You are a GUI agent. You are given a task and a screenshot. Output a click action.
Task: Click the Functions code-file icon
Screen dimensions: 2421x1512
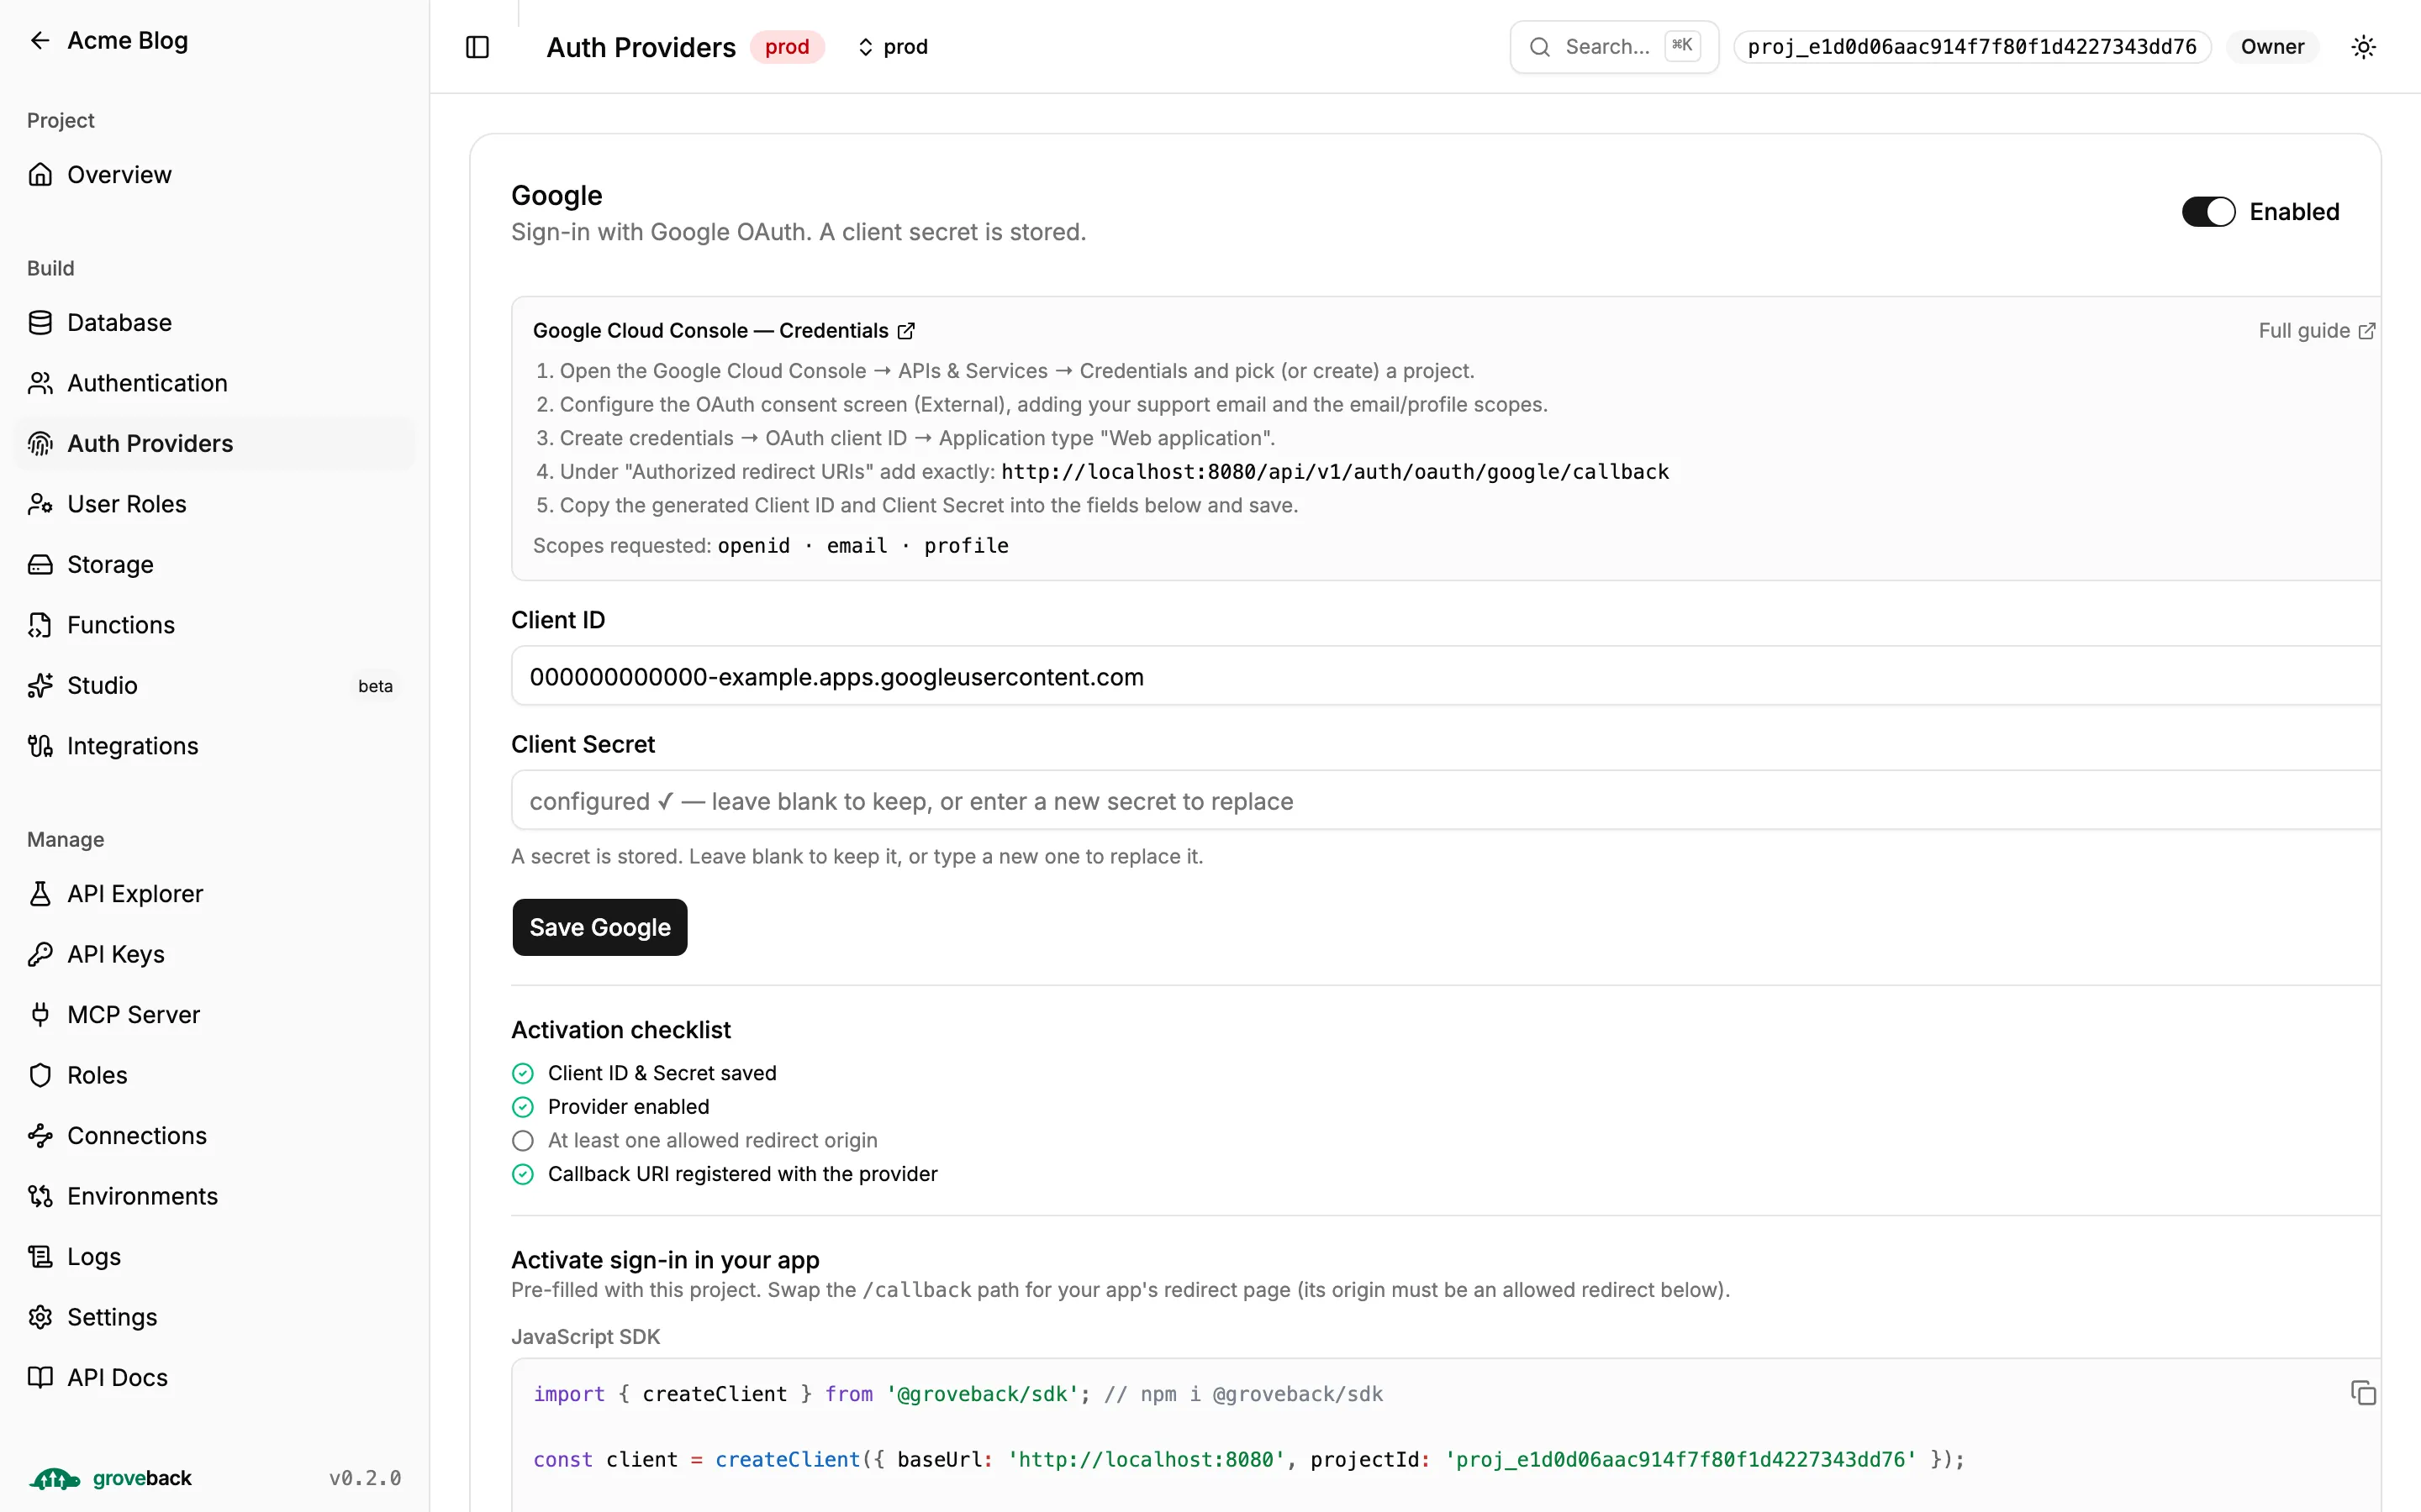point(40,625)
